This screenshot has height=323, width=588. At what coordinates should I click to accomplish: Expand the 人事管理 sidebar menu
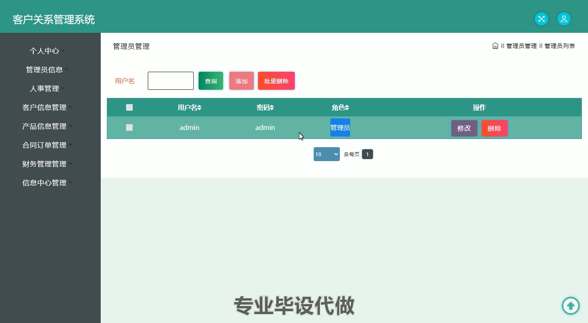coord(47,89)
